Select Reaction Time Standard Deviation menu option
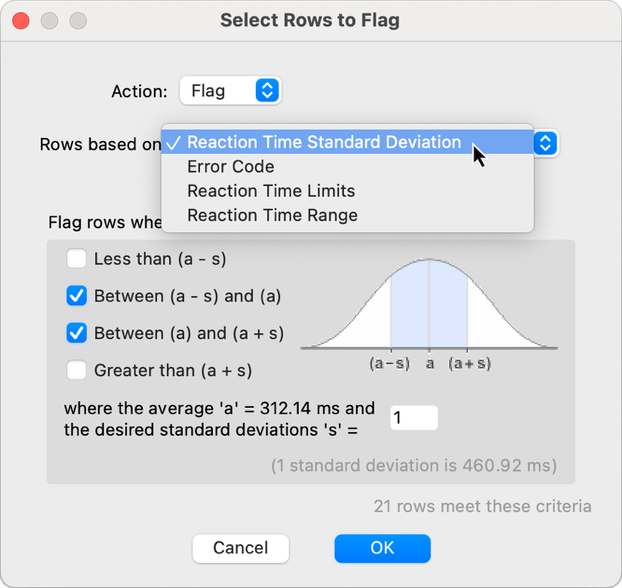The image size is (622, 588). click(323, 142)
